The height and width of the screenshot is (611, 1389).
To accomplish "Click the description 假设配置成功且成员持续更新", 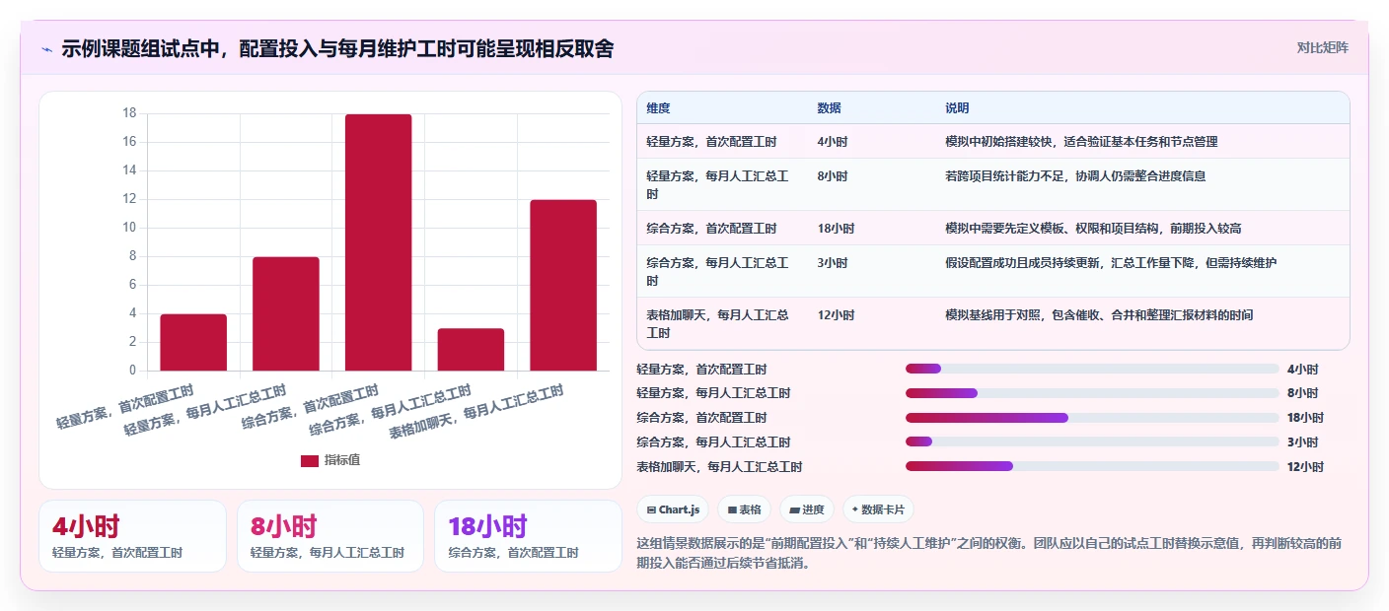I will pos(1111,263).
